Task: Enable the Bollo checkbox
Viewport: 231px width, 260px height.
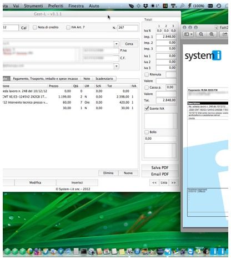Action: point(147,132)
